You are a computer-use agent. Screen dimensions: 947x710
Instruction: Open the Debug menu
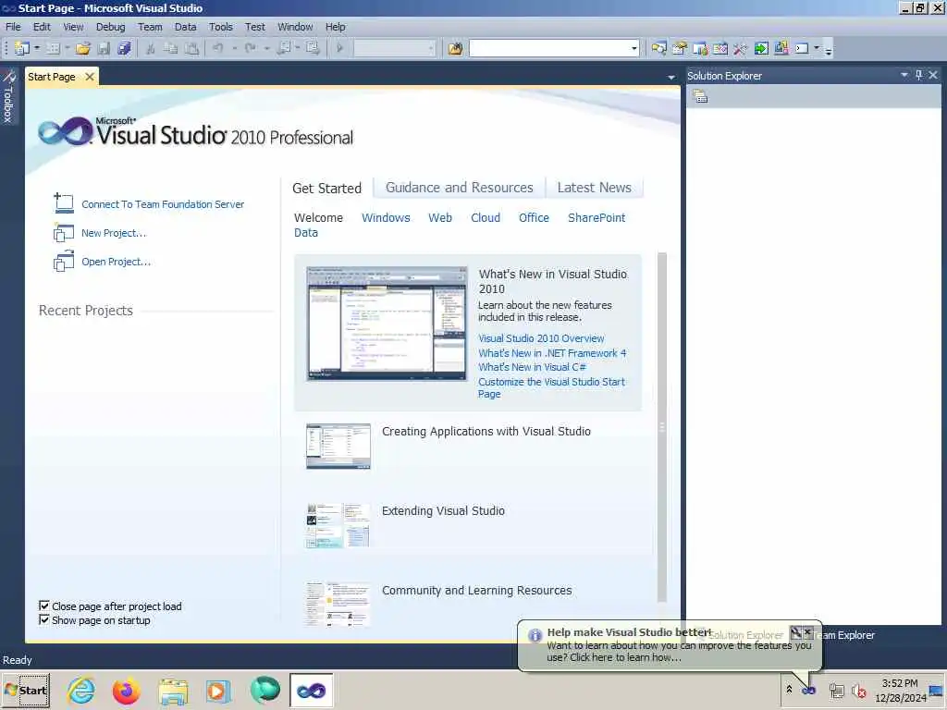pos(111,27)
